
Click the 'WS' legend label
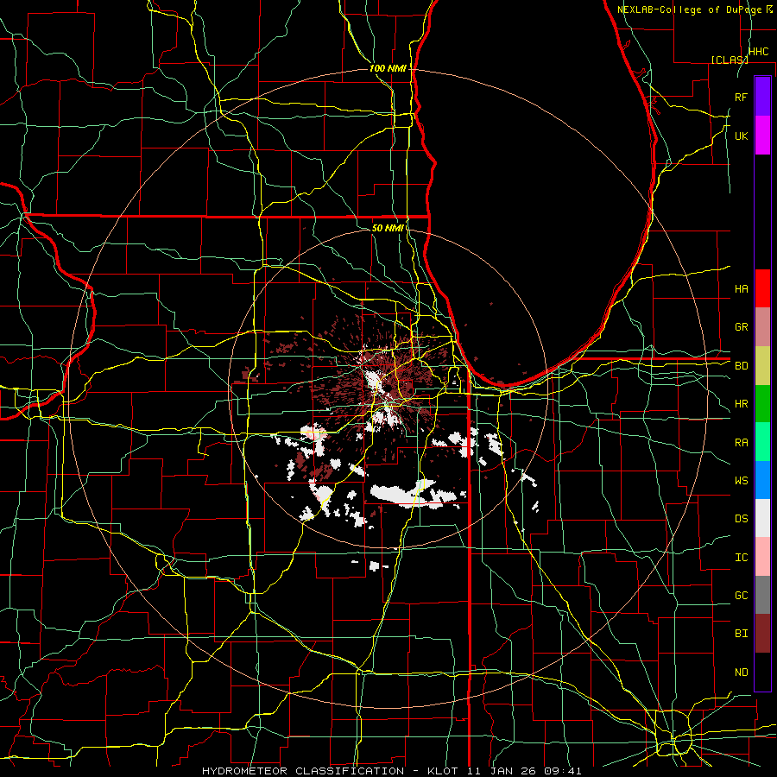point(741,481)
